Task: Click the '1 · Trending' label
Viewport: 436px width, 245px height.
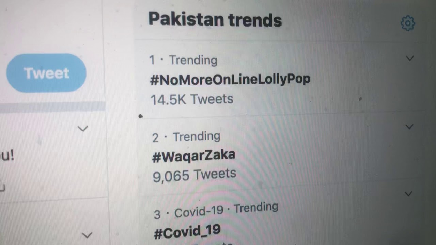Action: [x=183, y=60]
